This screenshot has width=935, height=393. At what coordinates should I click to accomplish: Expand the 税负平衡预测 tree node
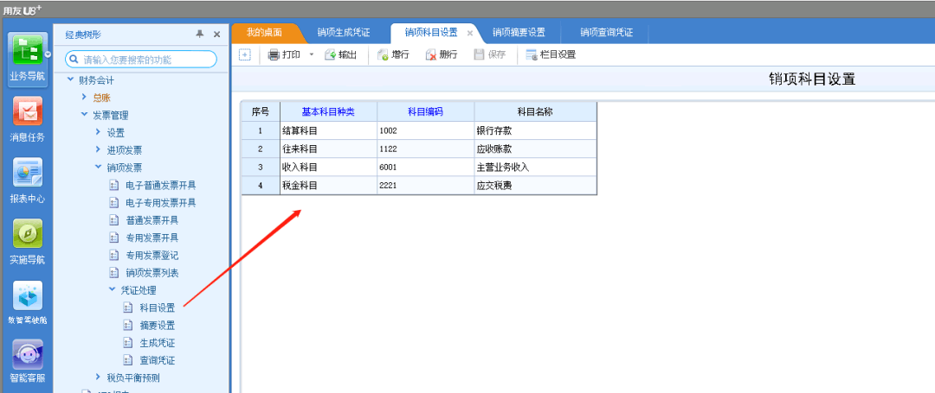pos(98,377)
